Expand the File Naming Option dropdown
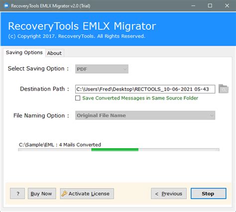This screenshot has width=236, height=212. pyautogui.click(x=145, y=115)
